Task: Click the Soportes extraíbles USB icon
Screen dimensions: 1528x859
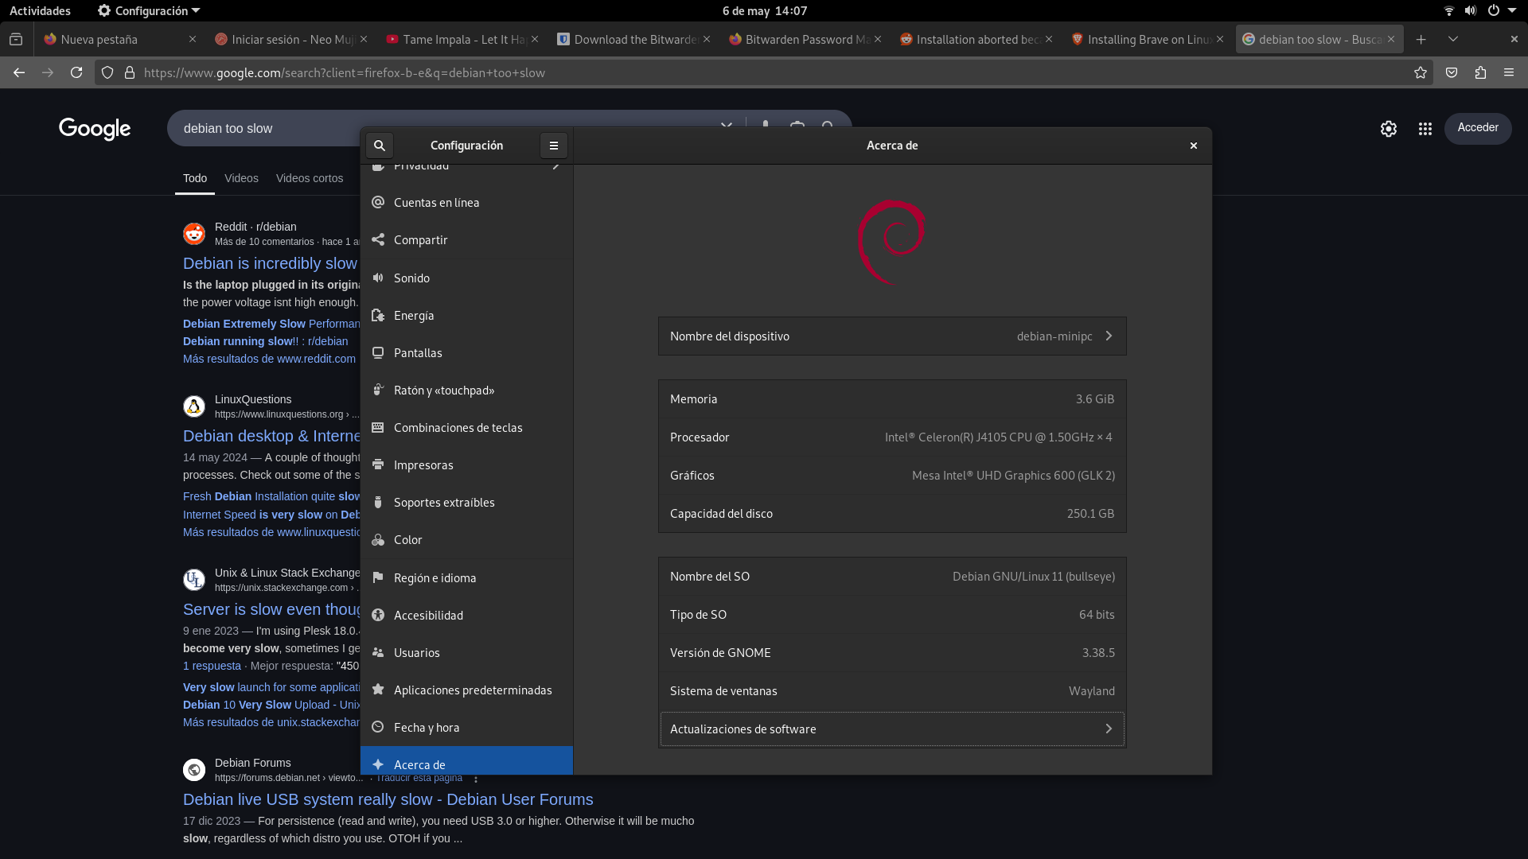Action: point(378,503)
